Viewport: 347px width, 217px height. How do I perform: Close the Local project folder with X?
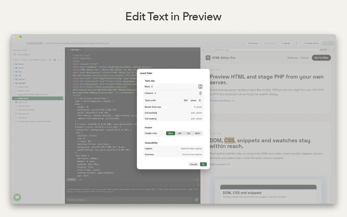coord(62,60)
